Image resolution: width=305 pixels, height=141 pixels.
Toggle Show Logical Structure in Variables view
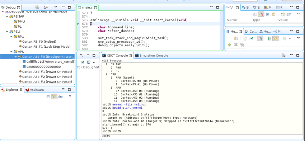pyautogui.click(x=261, y=14)
